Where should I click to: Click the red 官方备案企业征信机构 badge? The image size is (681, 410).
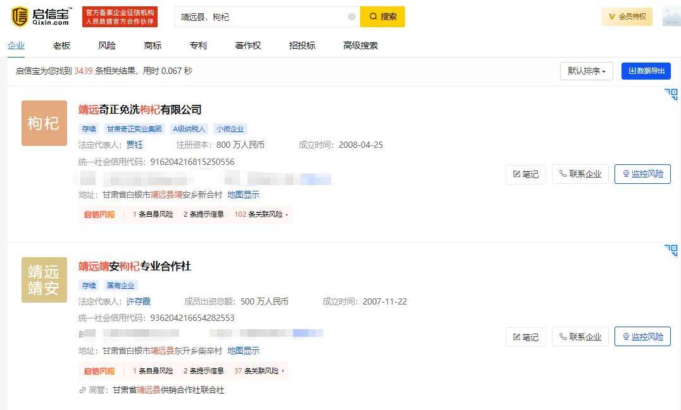(x=120, y=17)
